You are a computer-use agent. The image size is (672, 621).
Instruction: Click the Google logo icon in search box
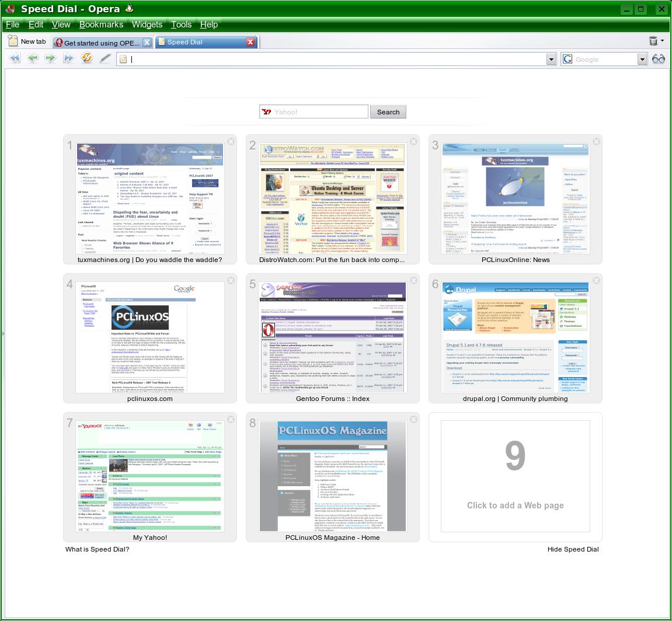[567, 59]
